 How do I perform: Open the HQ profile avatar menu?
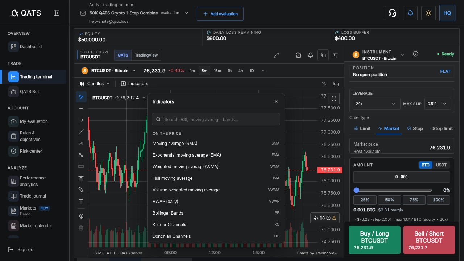[x=447, y=13]
